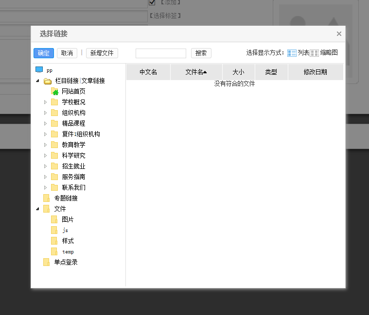Click the 文件 node file icon
This screenshot has height=315, width=369.
point(47,209)
